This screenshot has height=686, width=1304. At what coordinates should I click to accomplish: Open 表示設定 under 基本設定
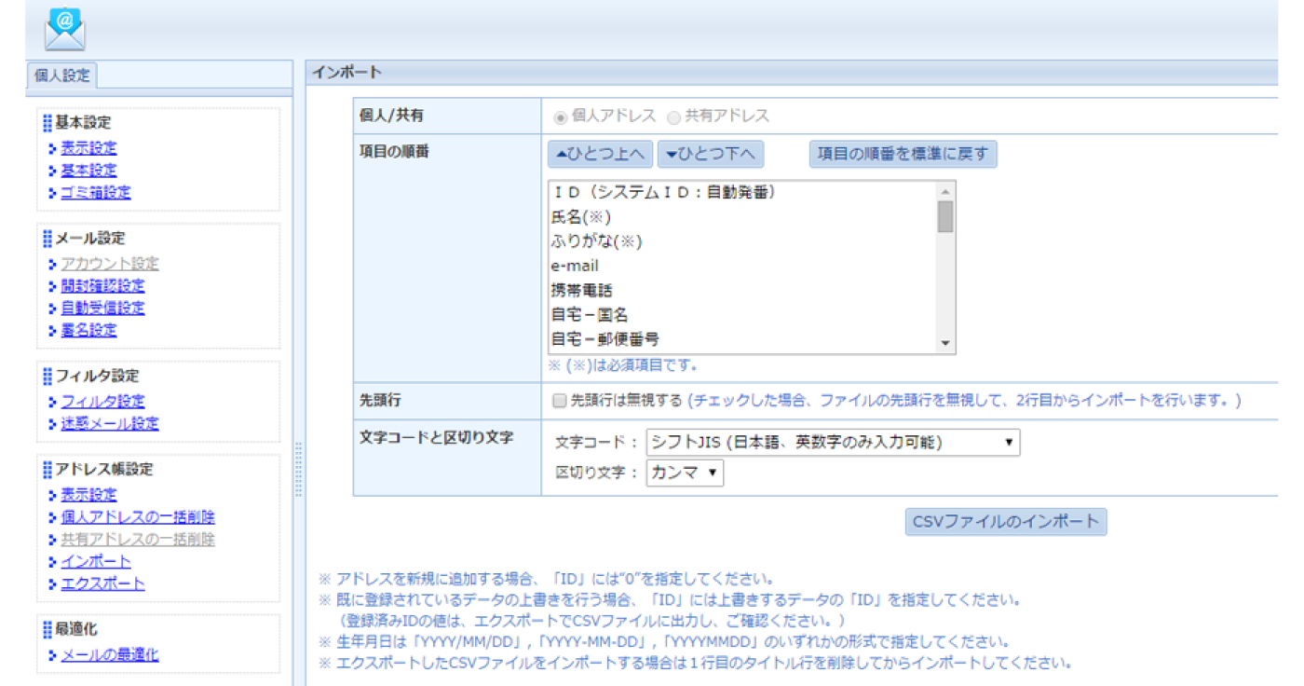[x=88, y=148]
